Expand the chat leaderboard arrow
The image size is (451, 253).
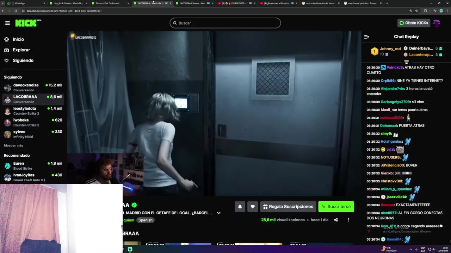click(406, 62)
